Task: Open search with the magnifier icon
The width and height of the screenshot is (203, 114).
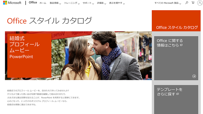Action: coord(187,3)
